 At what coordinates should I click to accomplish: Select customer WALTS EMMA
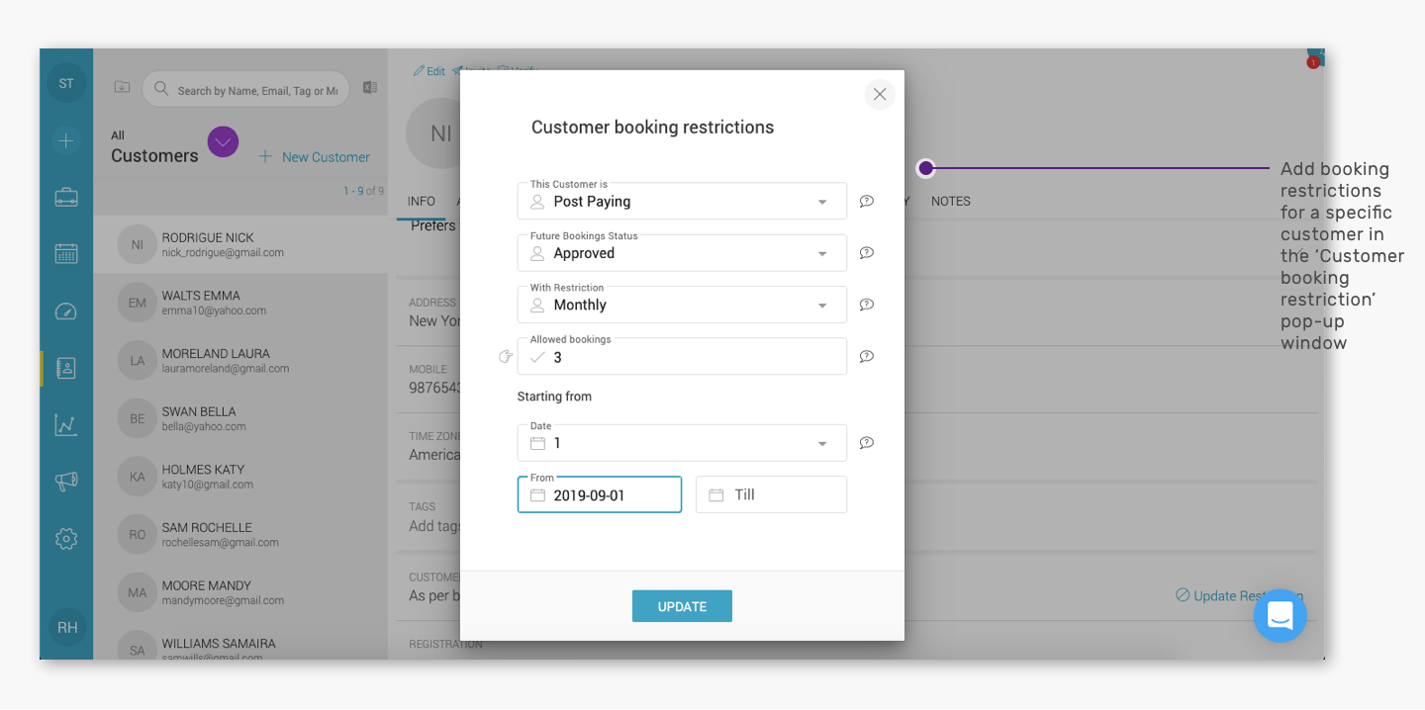[x=240, y=303]
